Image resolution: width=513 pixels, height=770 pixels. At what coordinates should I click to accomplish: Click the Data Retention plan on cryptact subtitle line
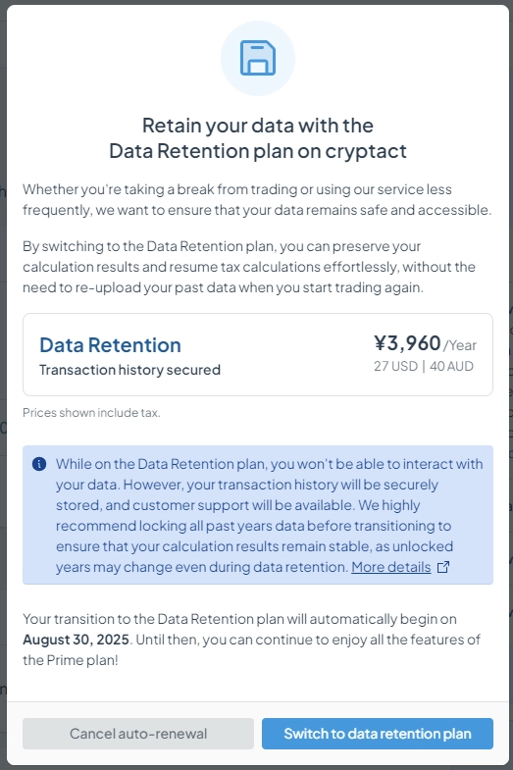tap(258, 151)
